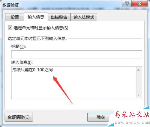Click the 输入信息(I): field label

(x=22, y=62)
